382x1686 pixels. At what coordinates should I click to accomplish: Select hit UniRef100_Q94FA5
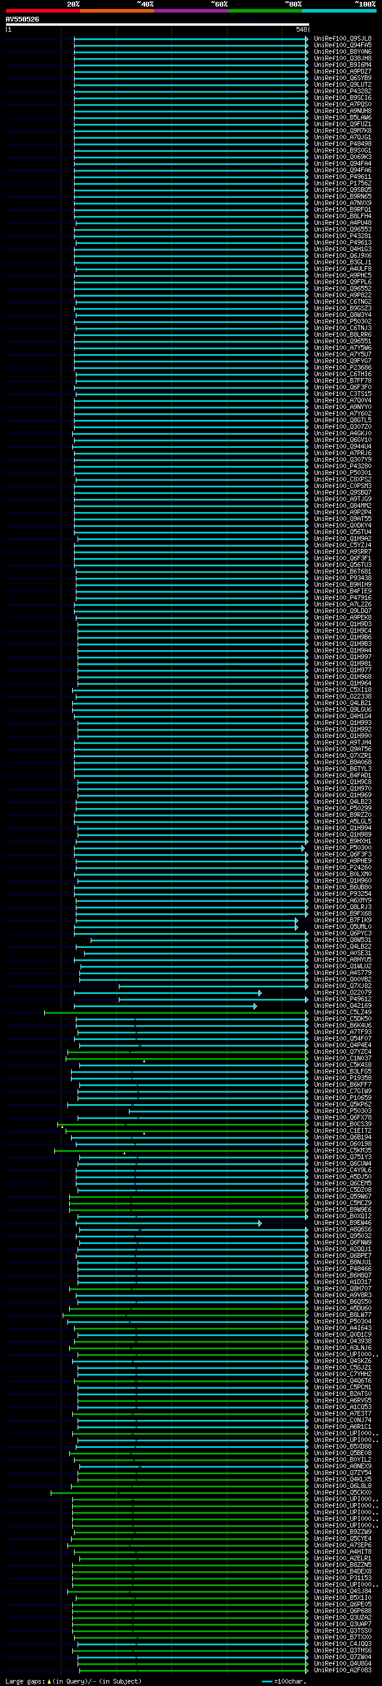pos(343,45)
